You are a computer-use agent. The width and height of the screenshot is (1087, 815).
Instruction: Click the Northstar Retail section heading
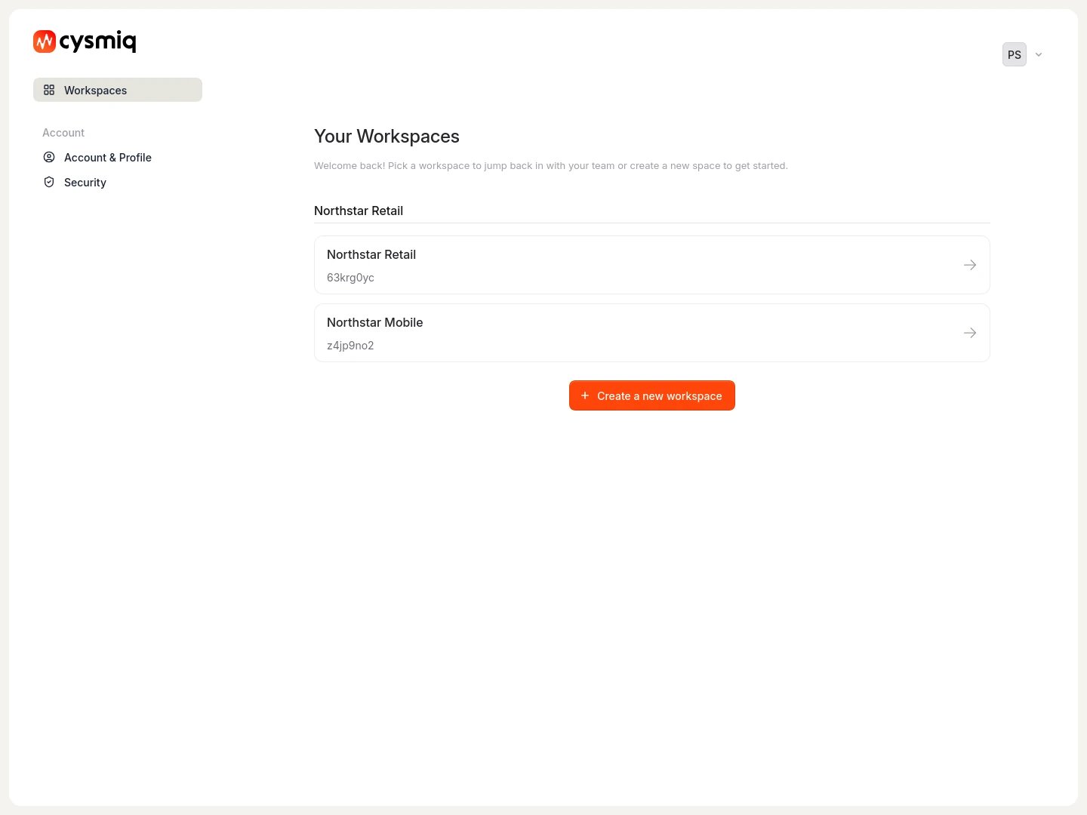(359, 211)
